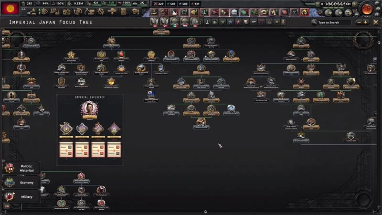This screenshot has width=382, height=215.
Task: Adjust the second faction card balance slider
Action: pyautogui.click(x=82, y=150)
